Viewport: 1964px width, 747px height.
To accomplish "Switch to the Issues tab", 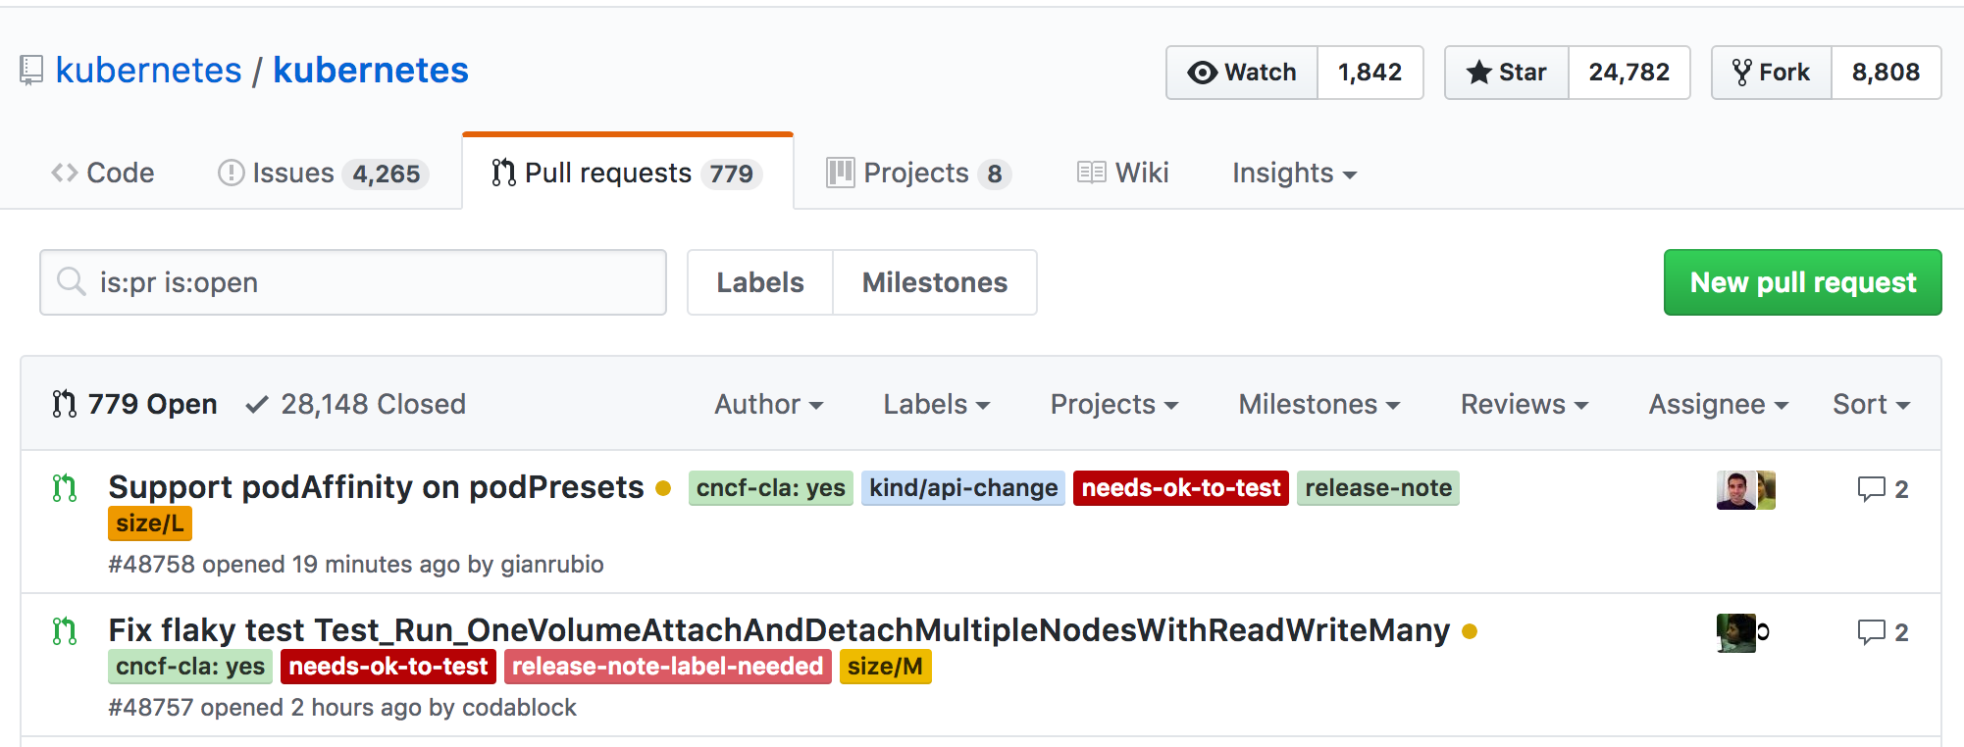I will pos(323,173).
